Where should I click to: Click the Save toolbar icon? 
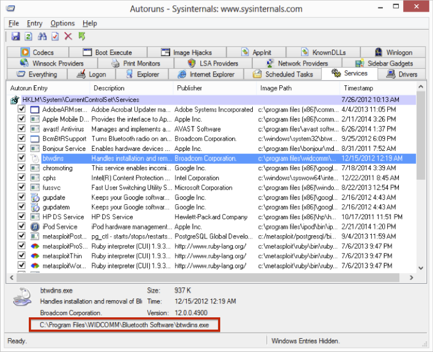coord(15,36)
